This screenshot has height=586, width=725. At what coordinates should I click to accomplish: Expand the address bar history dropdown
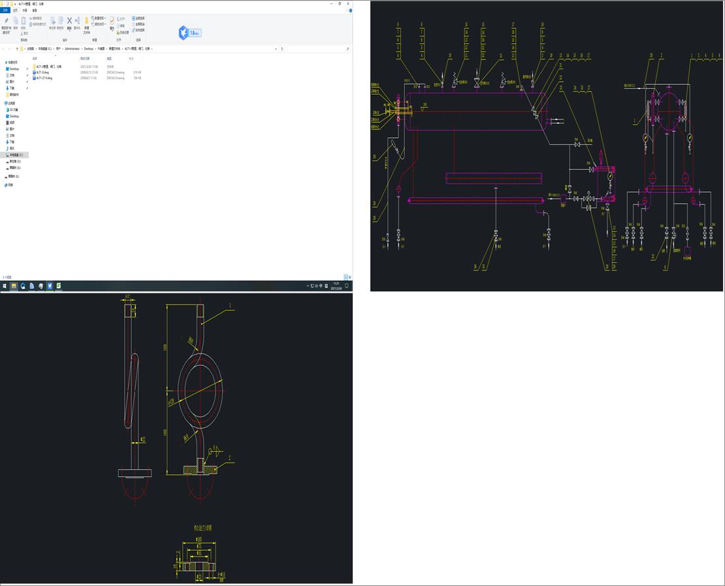[x=276, y=49]
